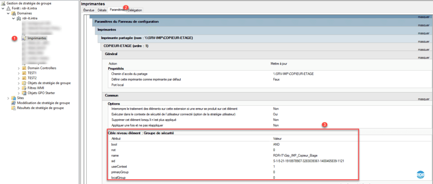
Task: Switch to the Étendue tab
Action: (89, 10)
